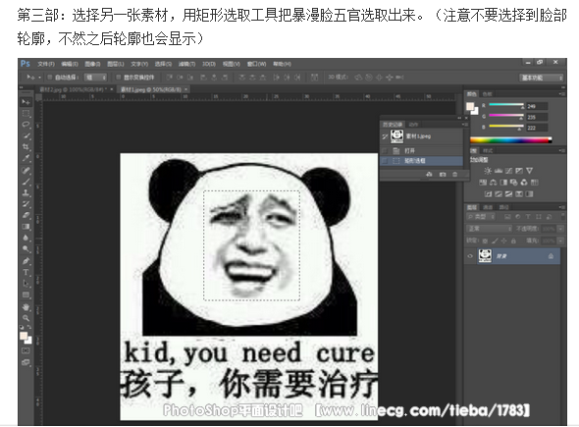Select the Pen tool
579x427 pixels.
(26, 261)
